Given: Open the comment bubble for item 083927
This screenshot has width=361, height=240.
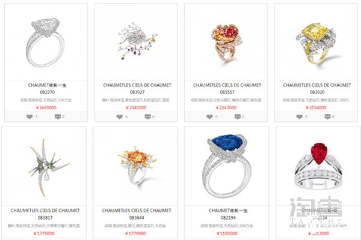Looking at the screenshot, I should (147, 117).
